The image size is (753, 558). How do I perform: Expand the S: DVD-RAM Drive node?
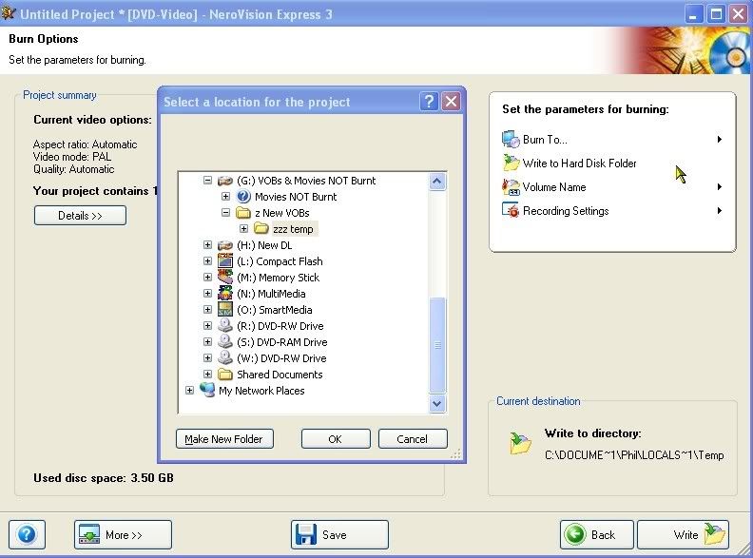pos(207,342)
